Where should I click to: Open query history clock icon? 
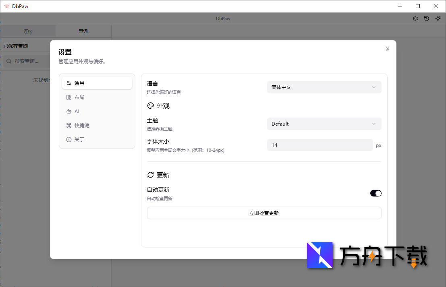point(427,19)
